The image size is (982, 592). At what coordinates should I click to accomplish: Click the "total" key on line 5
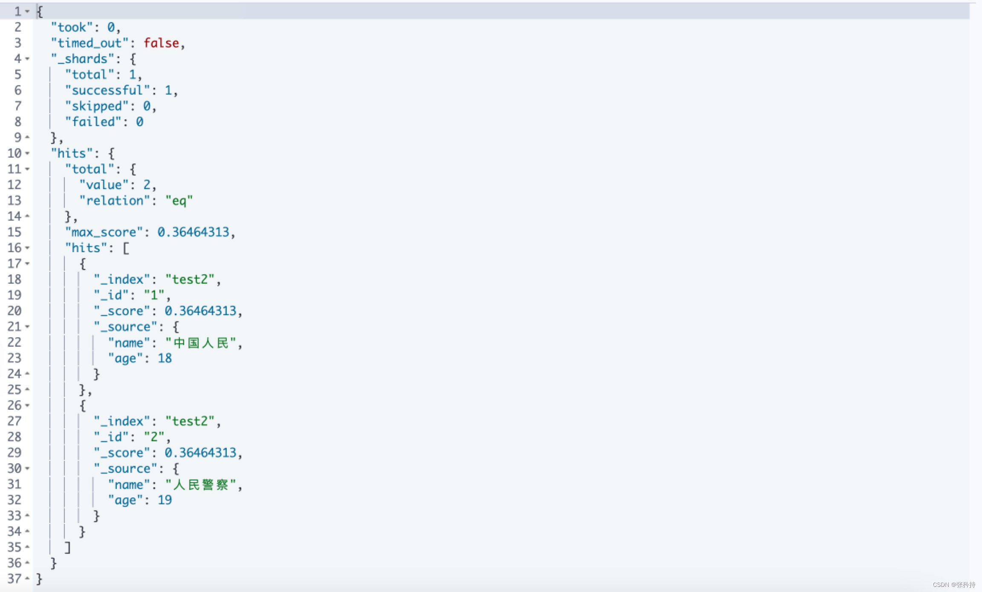(x=90, y=75)
